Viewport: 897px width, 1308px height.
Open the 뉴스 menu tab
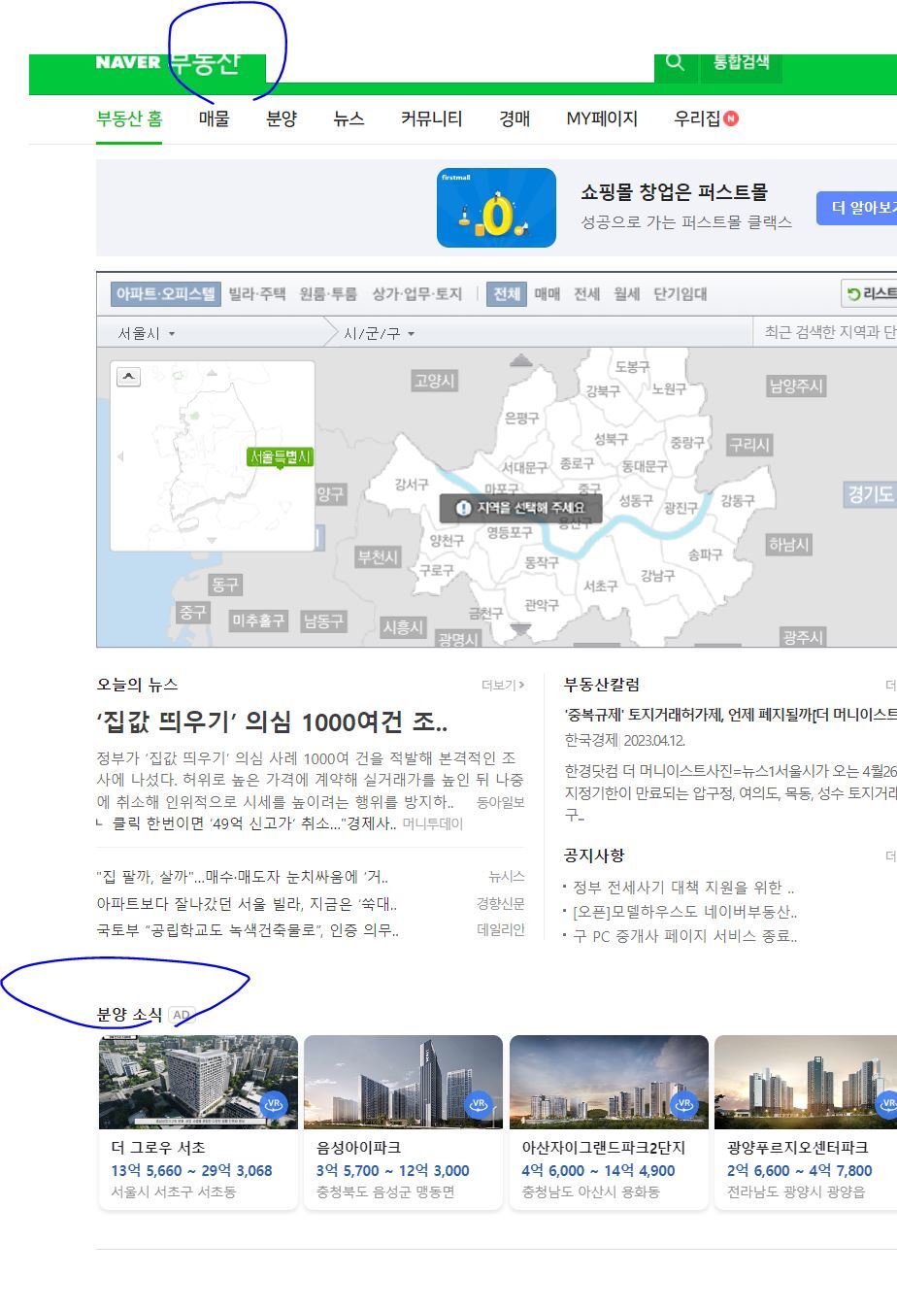coord(349,118)
